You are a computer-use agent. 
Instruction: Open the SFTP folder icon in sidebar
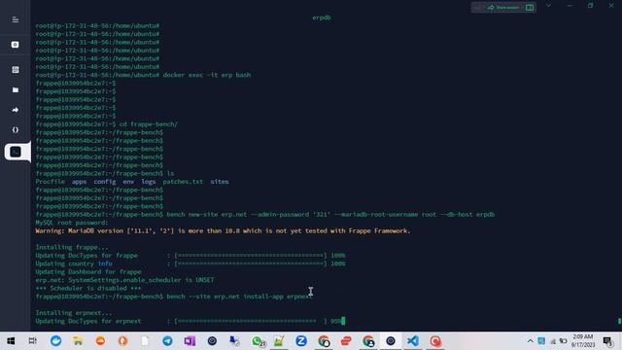(16, 90)
